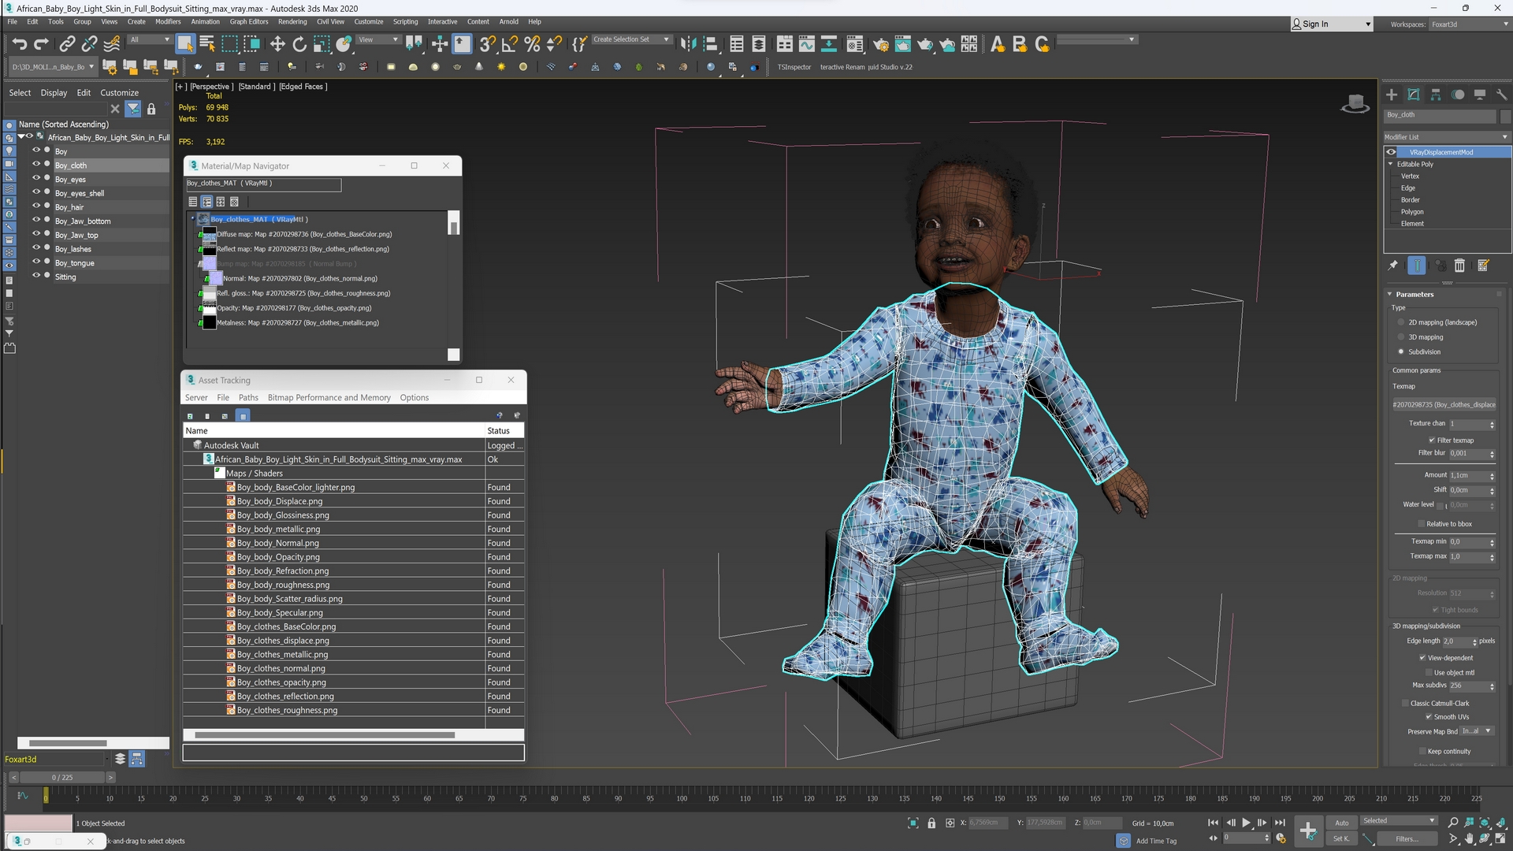1513x851 pixels.
Task: Open the Motion command panel tab
Action: click(x=1458, y=95)
